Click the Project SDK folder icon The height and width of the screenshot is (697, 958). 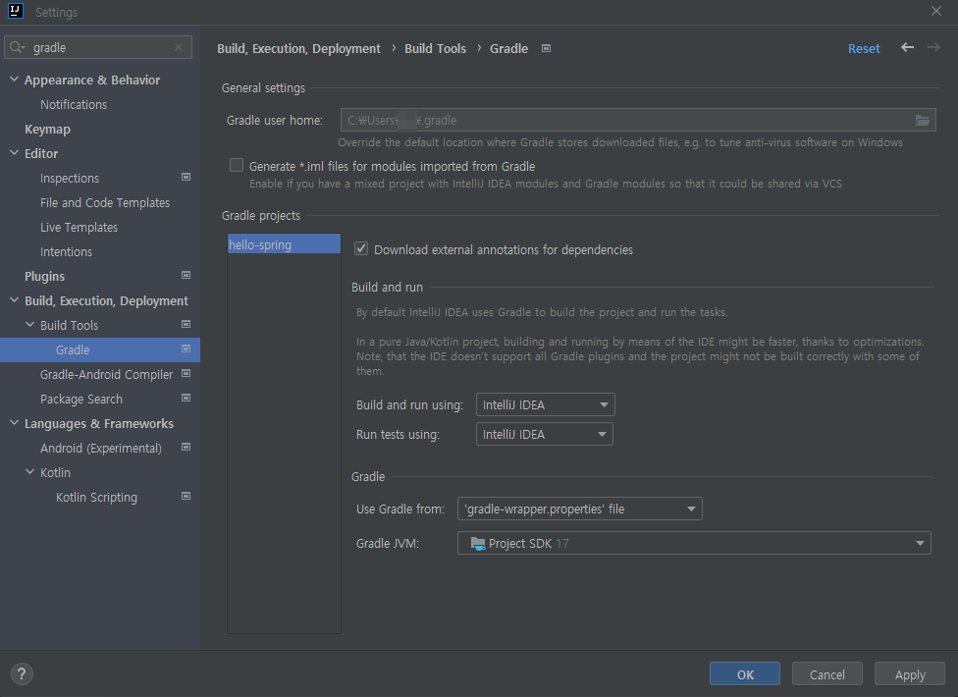478,543
